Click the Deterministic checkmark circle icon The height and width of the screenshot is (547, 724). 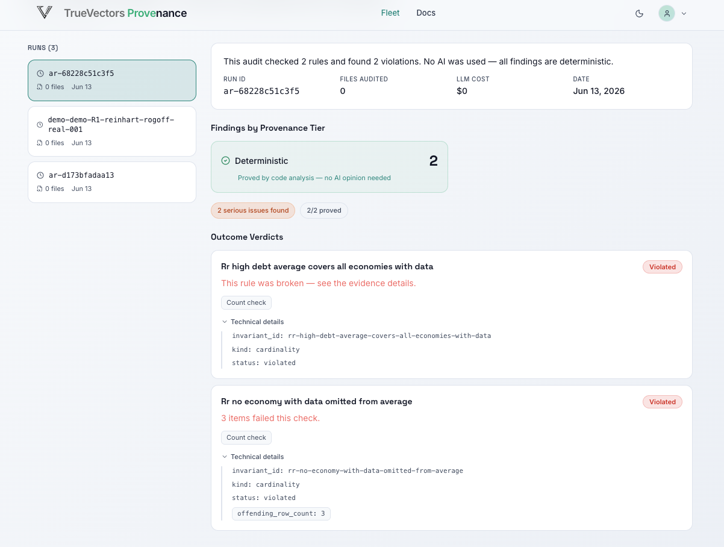(226, 161)
